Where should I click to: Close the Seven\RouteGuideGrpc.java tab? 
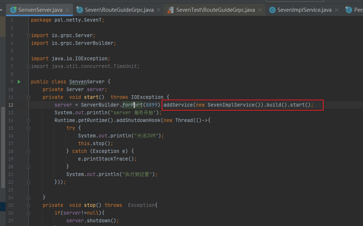[159, 10]
